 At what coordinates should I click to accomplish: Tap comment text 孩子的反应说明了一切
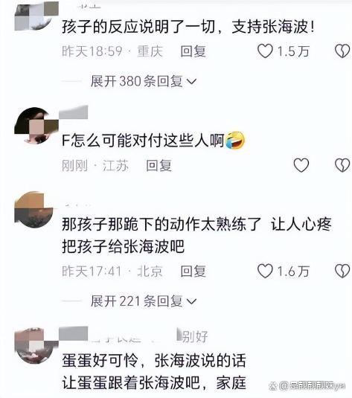point(138,27)
